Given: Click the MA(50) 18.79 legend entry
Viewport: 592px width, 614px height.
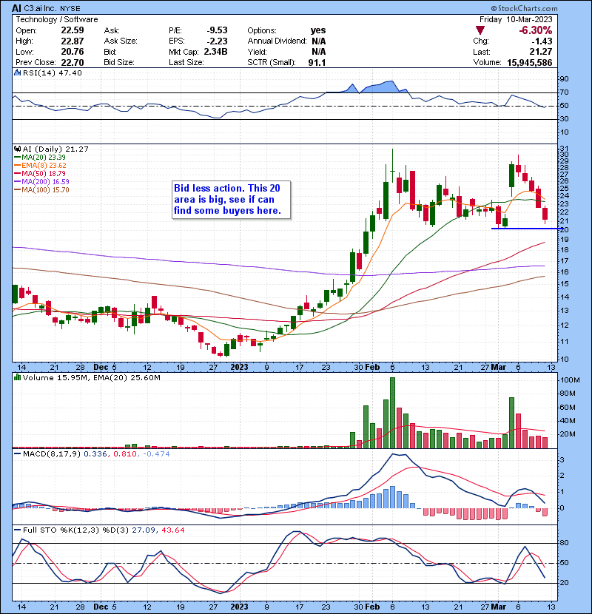Looking at the screenshot, I should 39,173.
